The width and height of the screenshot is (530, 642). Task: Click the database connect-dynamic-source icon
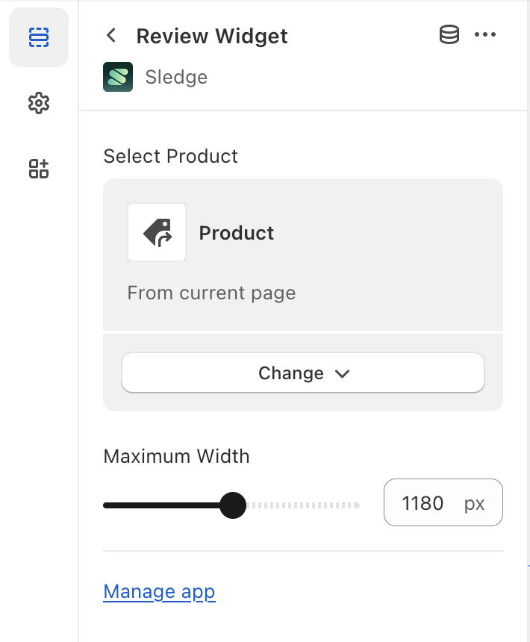pos(449,34)
